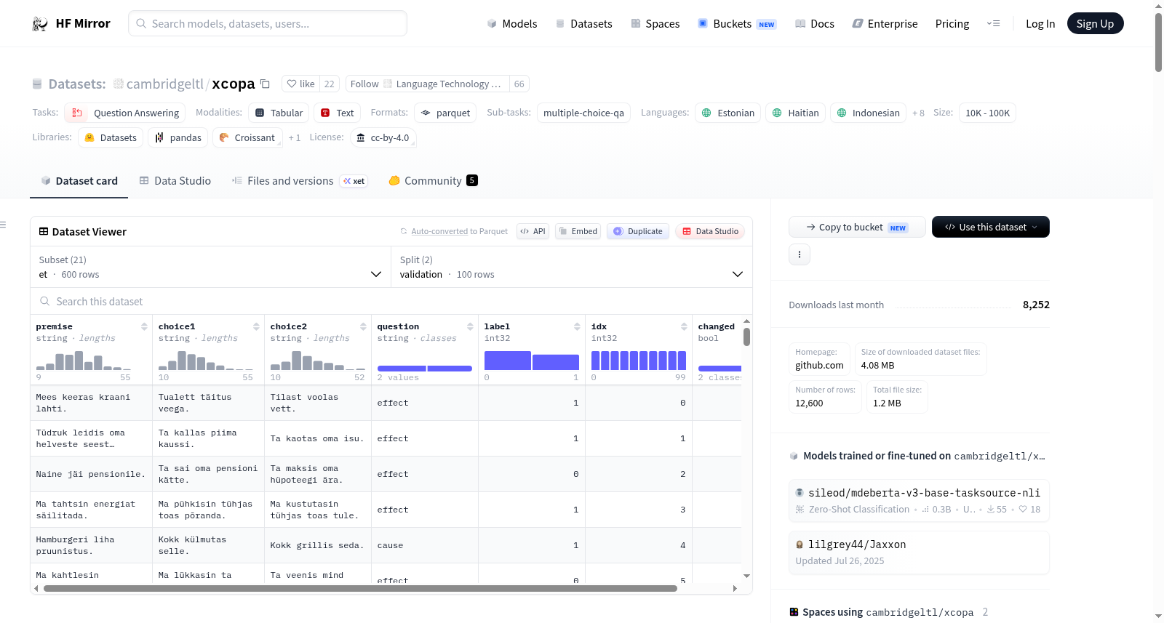Click the Sign Up button
The image size is (1164, 623).
[x=1096, y=24]
